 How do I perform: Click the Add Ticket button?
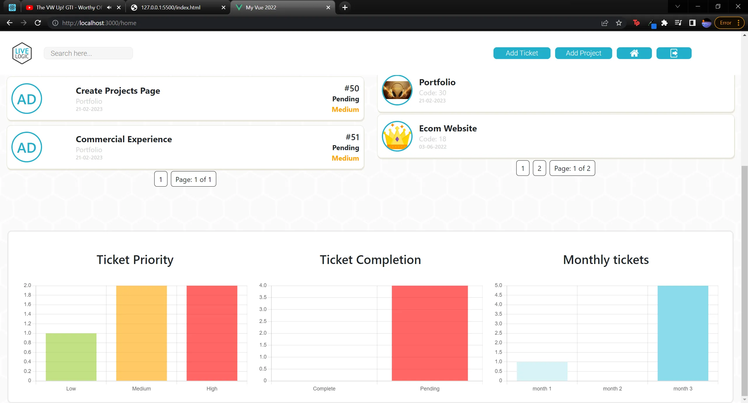point(522,53)
